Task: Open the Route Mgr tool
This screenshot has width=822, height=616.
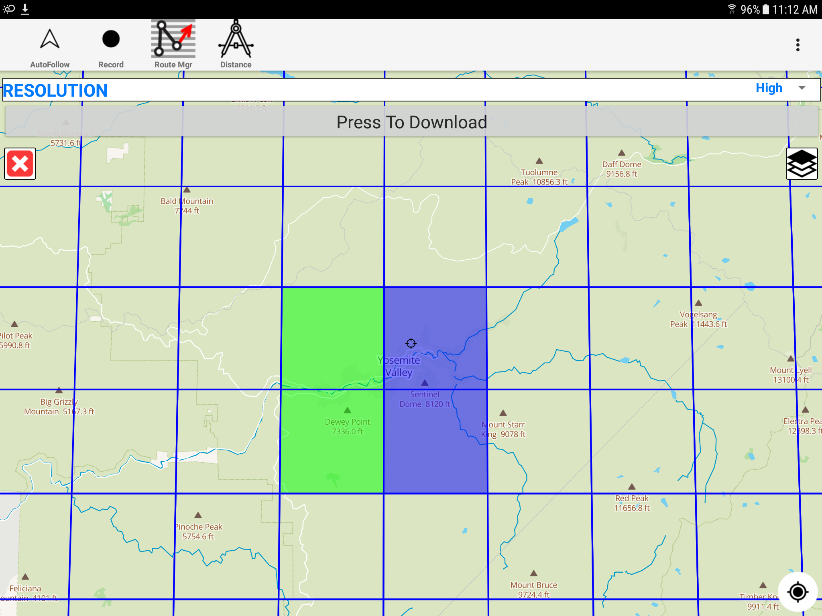Action: tap(173, 38)
